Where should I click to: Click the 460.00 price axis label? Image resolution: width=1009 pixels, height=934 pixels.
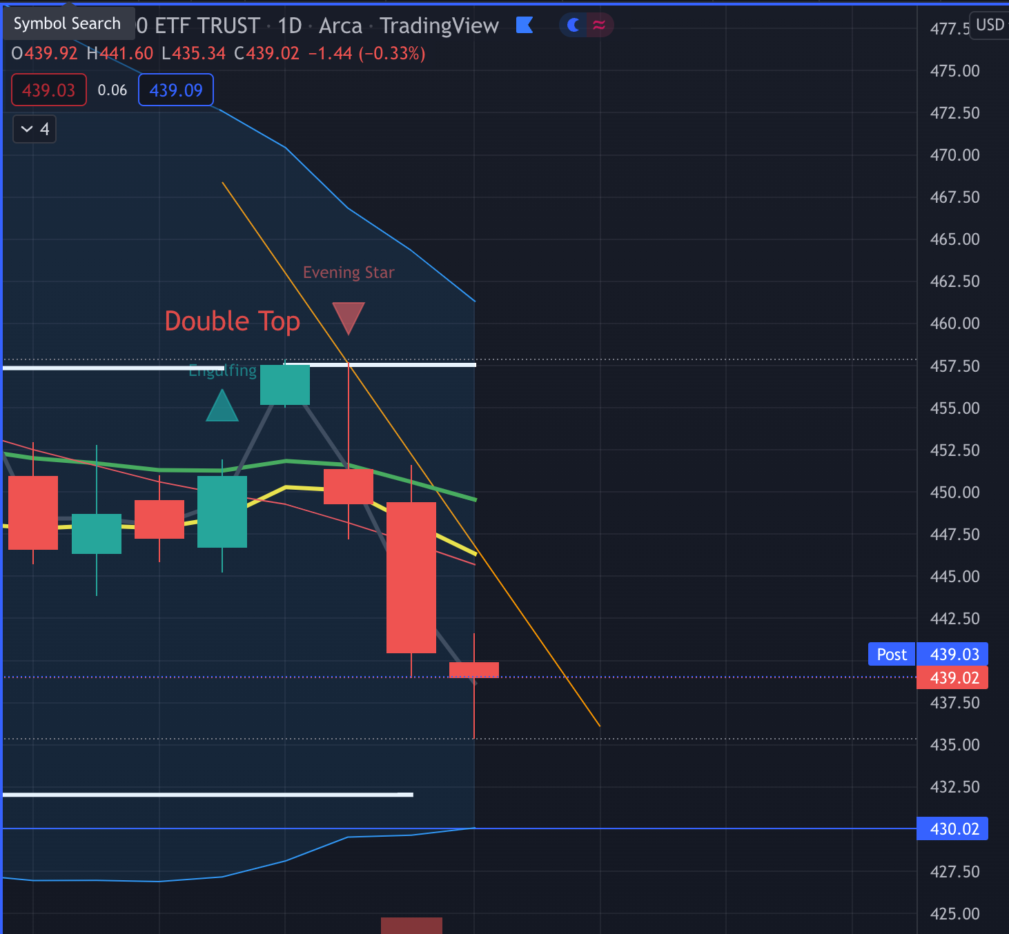[954, 324]
